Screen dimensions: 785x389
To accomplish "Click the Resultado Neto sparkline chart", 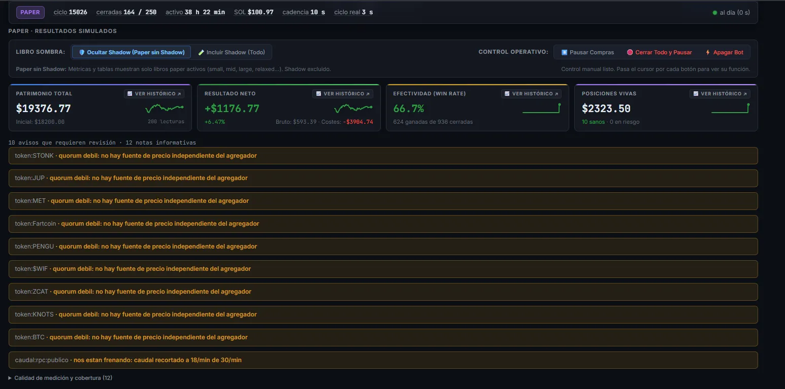I will click(x=353, y=108).
